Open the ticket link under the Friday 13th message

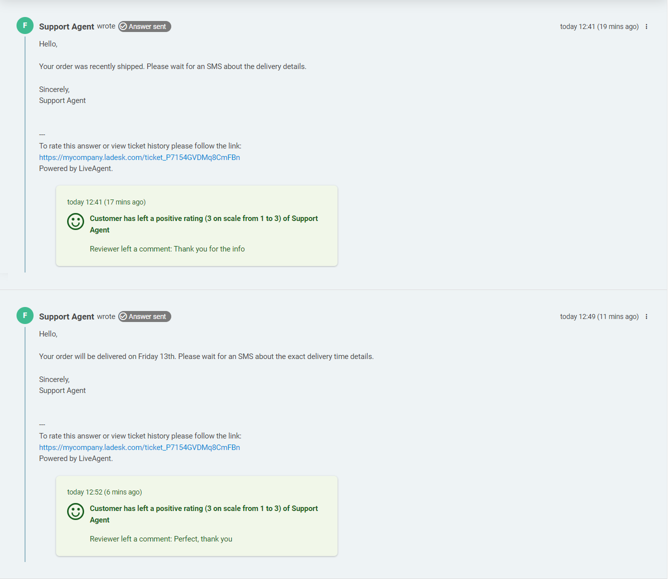tap(139, 447)
